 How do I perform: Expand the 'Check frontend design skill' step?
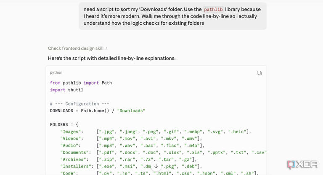(78, 49)
